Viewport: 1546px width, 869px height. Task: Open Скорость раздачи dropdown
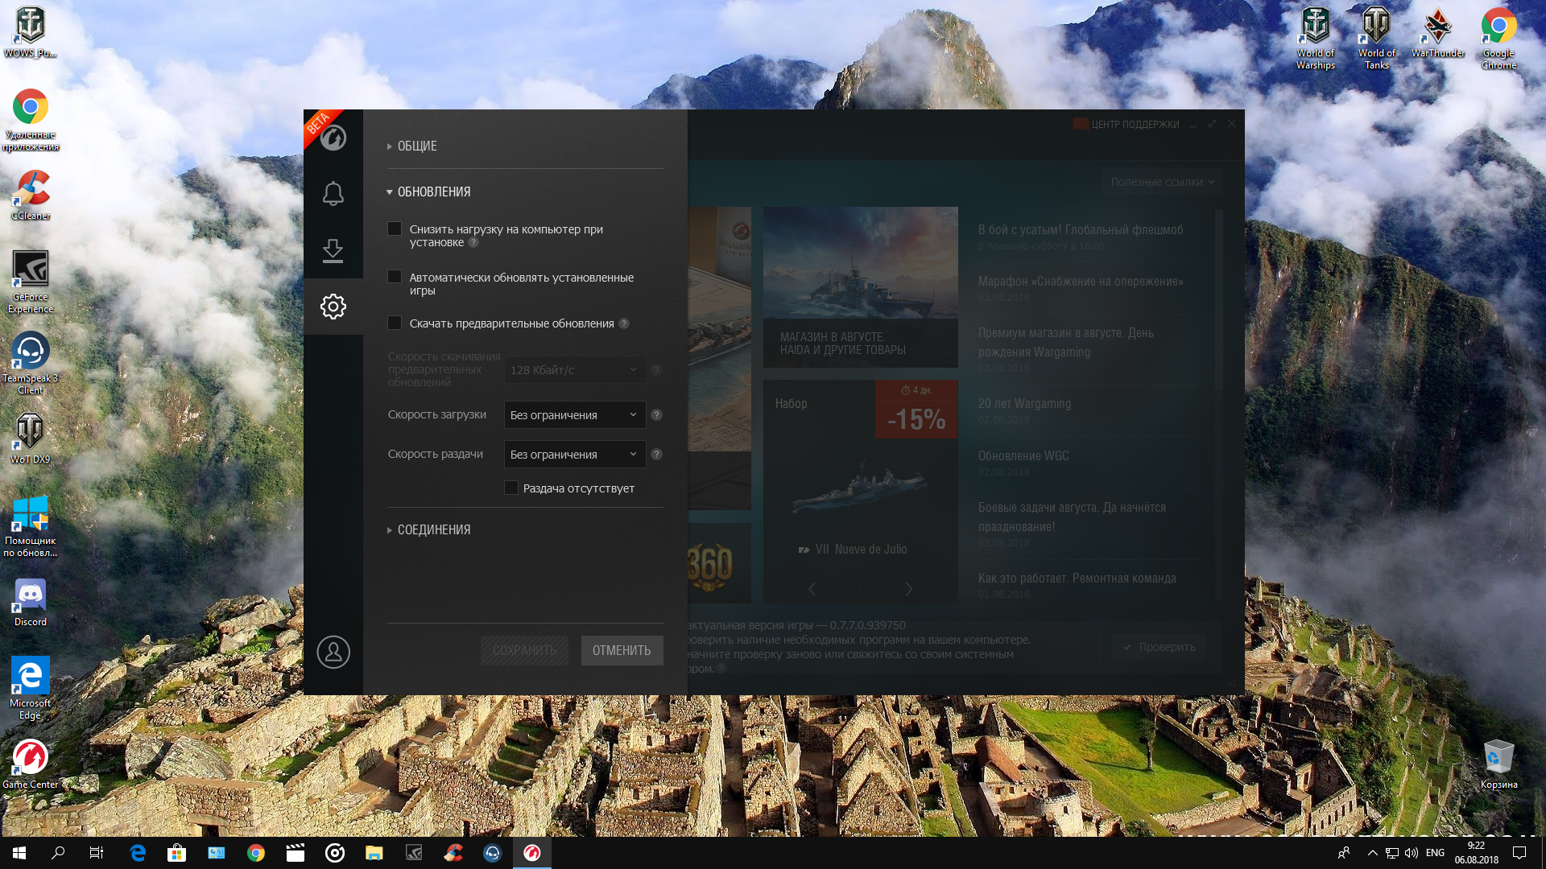574,455
